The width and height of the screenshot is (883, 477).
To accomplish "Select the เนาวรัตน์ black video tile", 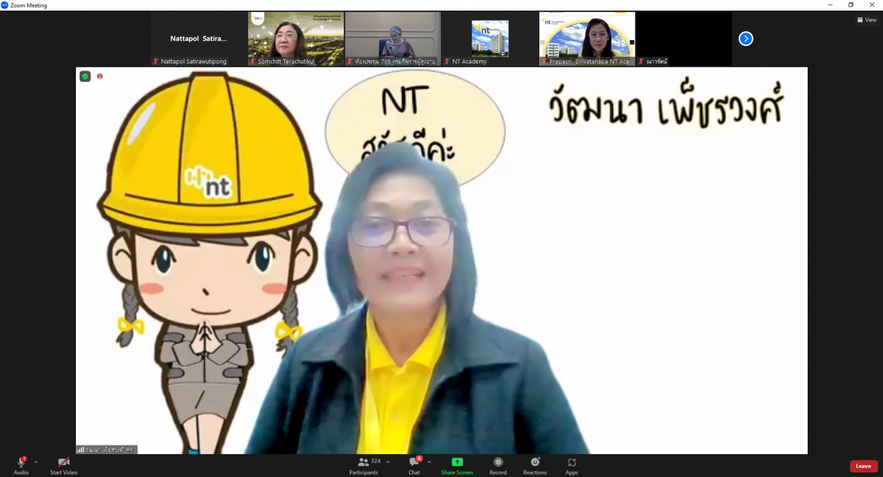I will pos(684,39).
